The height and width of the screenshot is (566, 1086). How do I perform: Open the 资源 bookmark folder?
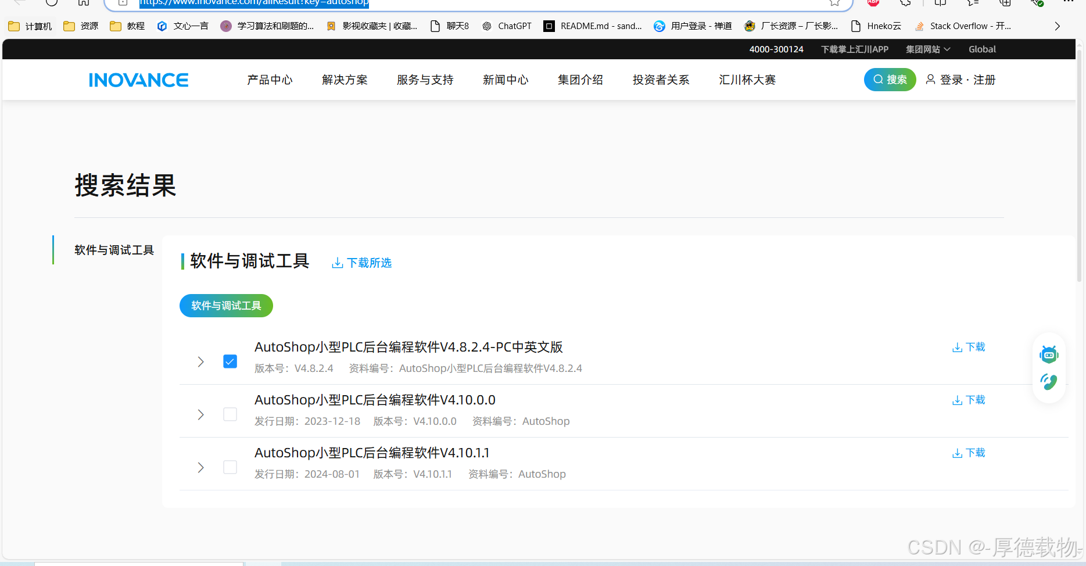tap(81, 26)
